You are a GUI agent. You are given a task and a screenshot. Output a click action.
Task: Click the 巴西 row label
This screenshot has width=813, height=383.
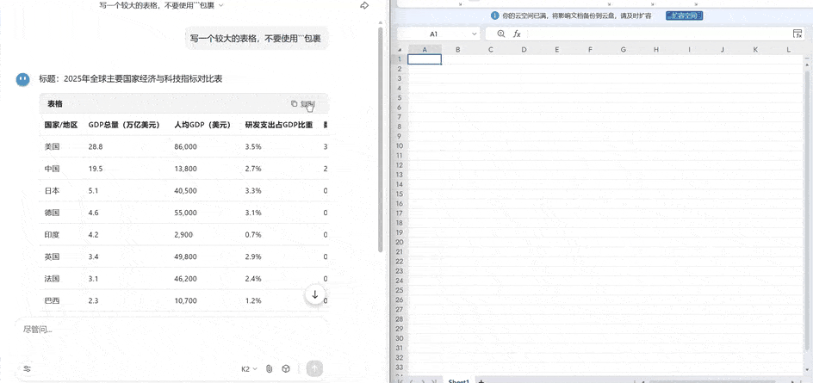(53, 300)
